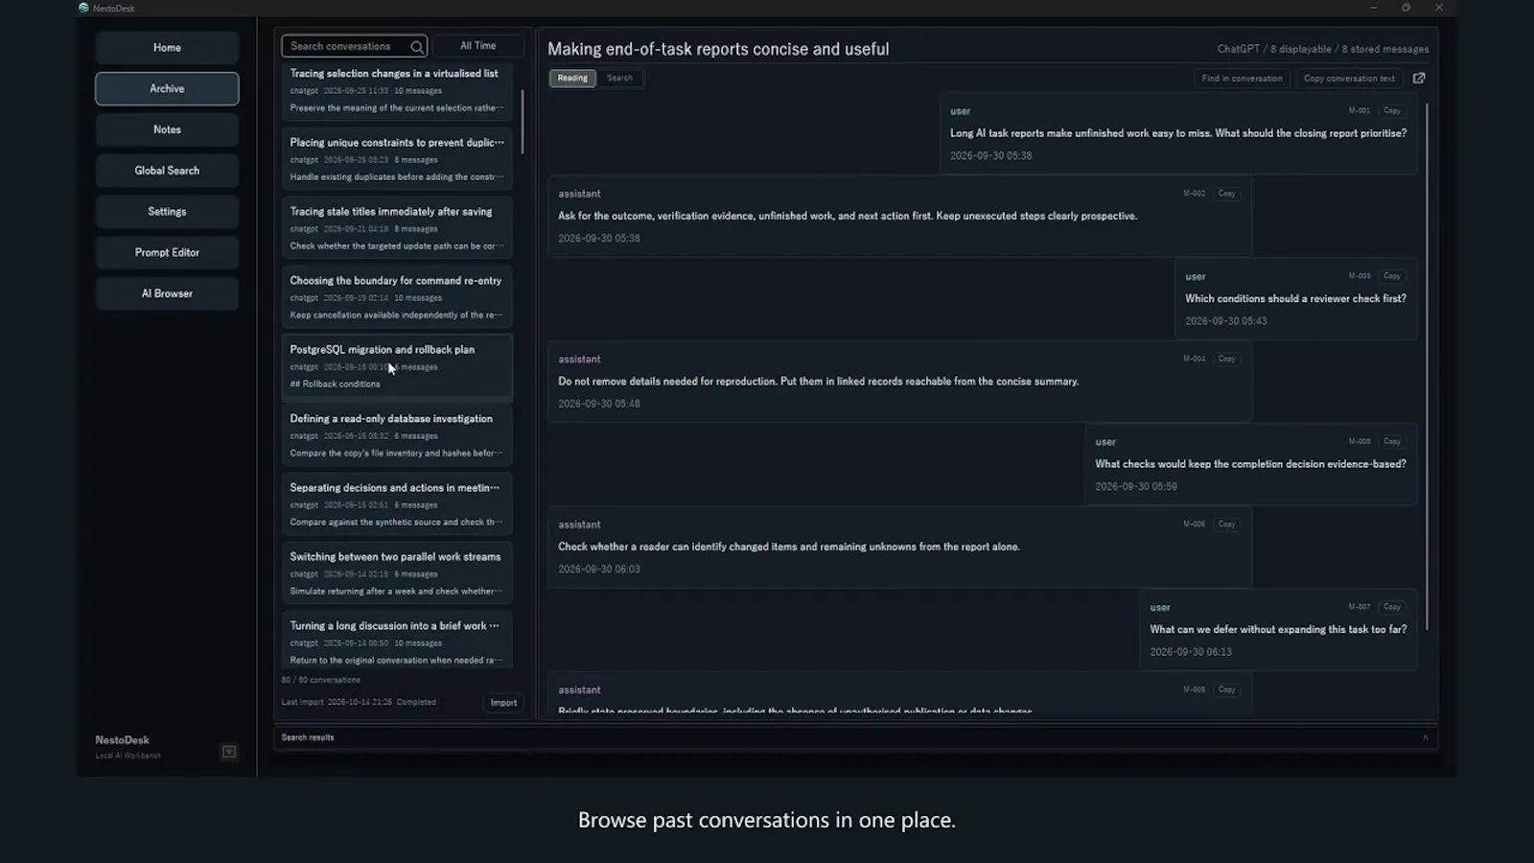Open 'Tracing stale titles immediately after saving'
The width and height of the screenshot is (1534, 863).
[x=397, y=229]
